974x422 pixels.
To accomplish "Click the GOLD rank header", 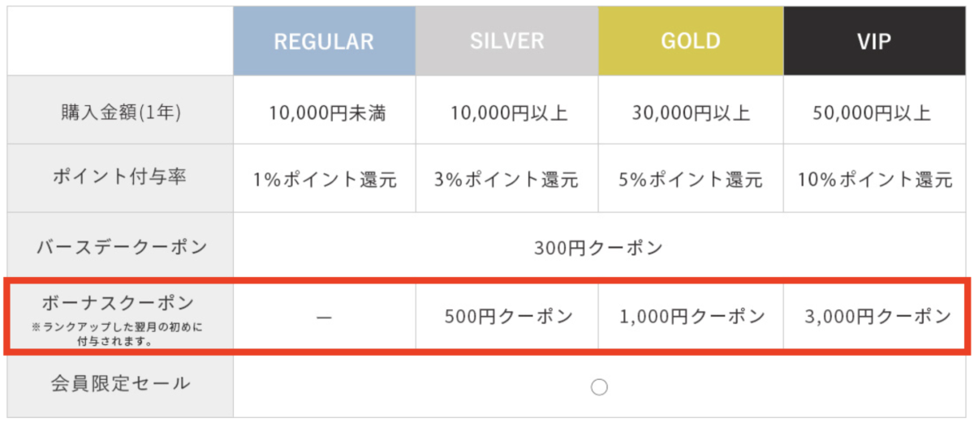I will click(691, 41).
